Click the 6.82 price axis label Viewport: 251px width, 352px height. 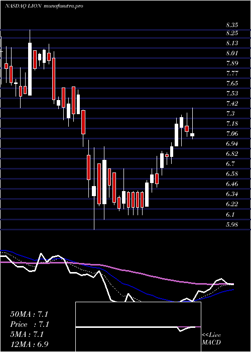tap(232, 153)
